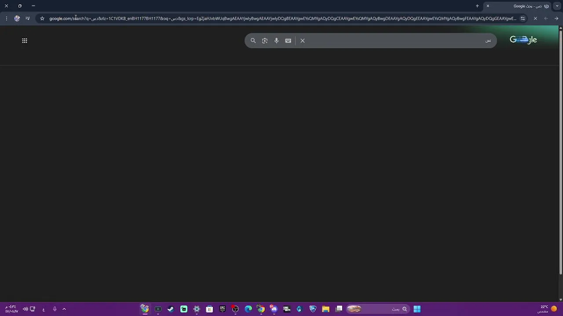Open Microsoft Edge from the taskbar
563x316 pixels.
click(249, 309)
